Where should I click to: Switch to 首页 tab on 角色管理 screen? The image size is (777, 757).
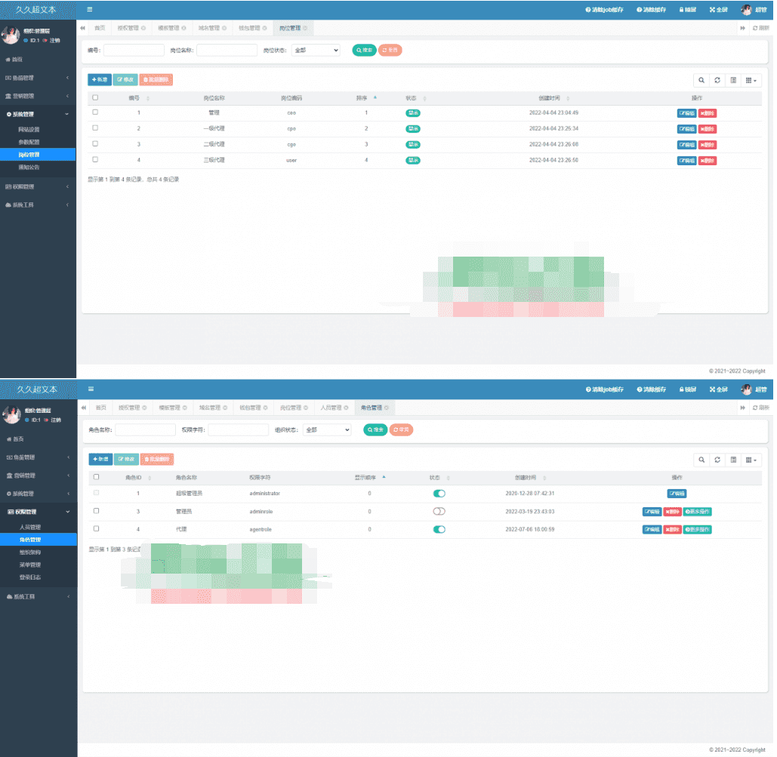101,408
